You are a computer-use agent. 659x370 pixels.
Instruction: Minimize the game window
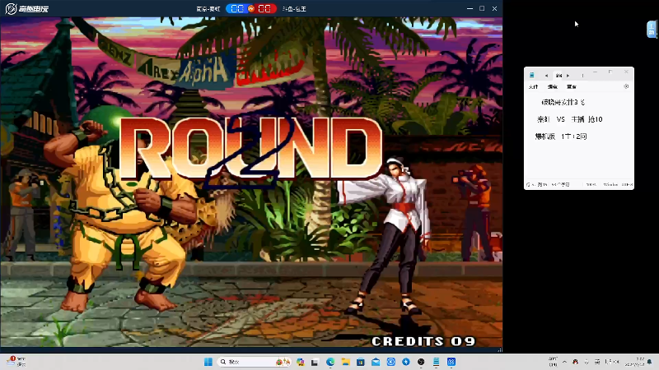click(x=470, y=8)
